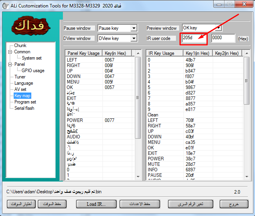Open AV set in tree
Viewport: 255px width, 216px height.
(20, 89)
